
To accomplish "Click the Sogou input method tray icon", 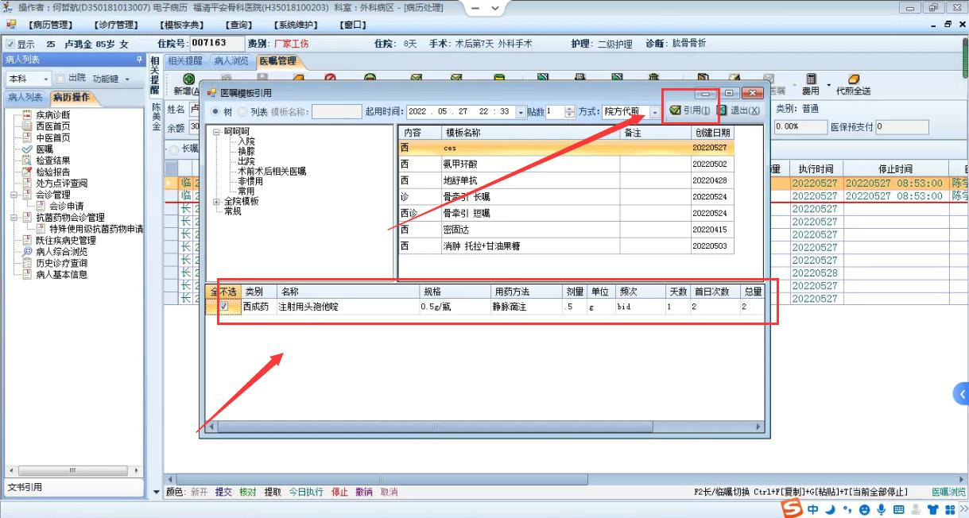I will [792, 508].
